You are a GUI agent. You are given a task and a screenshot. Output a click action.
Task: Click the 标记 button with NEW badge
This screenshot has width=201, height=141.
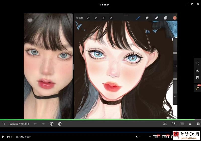tap(156, 137)
